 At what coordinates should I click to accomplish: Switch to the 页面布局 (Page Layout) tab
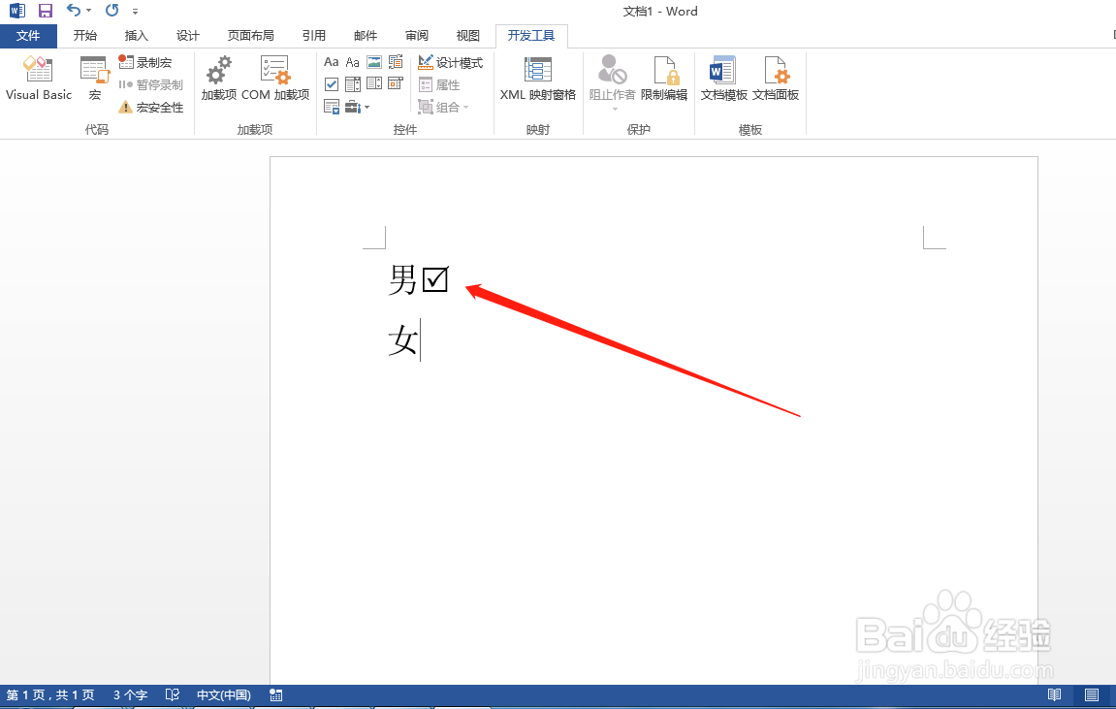click(x=250, y=36)
